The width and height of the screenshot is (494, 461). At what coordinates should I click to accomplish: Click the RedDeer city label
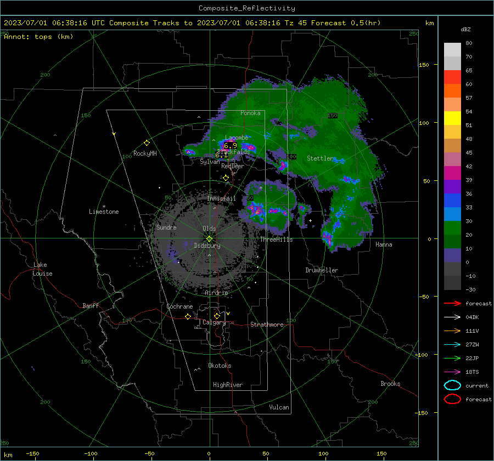click(233, 166)
